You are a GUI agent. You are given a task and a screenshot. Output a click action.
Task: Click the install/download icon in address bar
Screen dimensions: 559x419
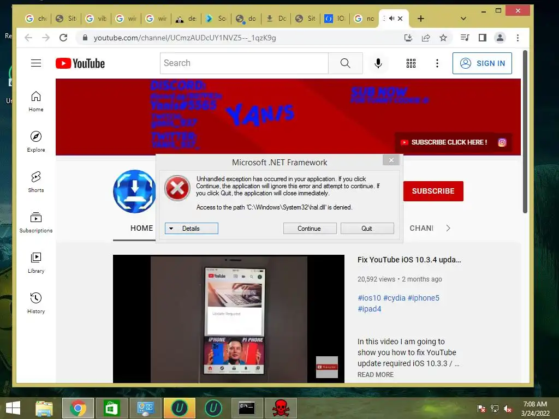[408, 38]
